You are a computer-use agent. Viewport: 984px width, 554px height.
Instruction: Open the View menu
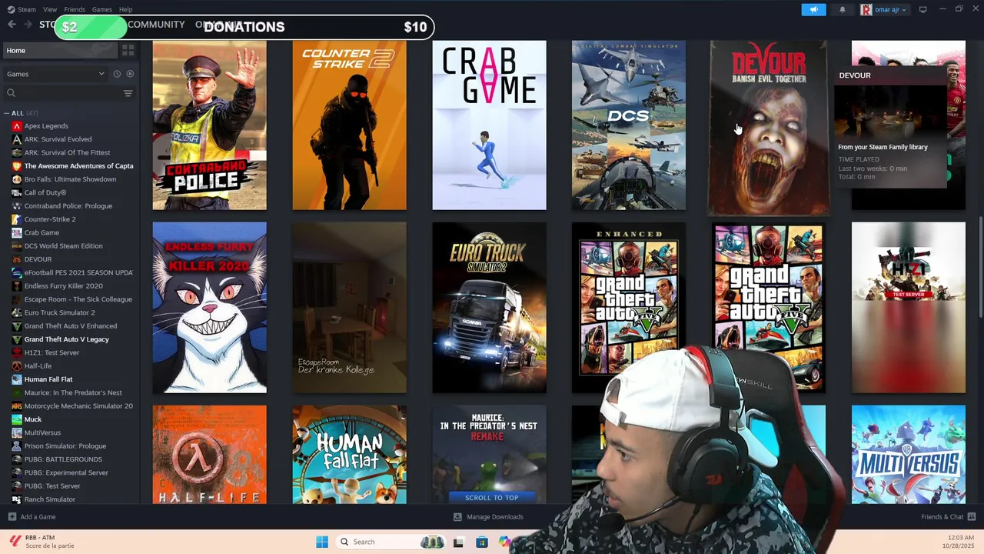coord(50,9)
